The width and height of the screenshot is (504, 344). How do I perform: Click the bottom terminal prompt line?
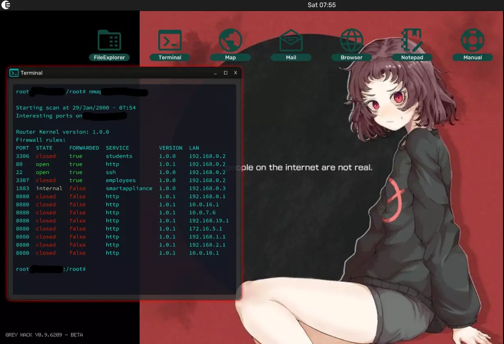point(51,269)
